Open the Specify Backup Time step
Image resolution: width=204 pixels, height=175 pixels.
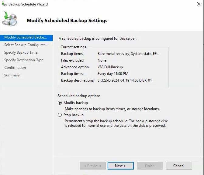click(21, 52)
